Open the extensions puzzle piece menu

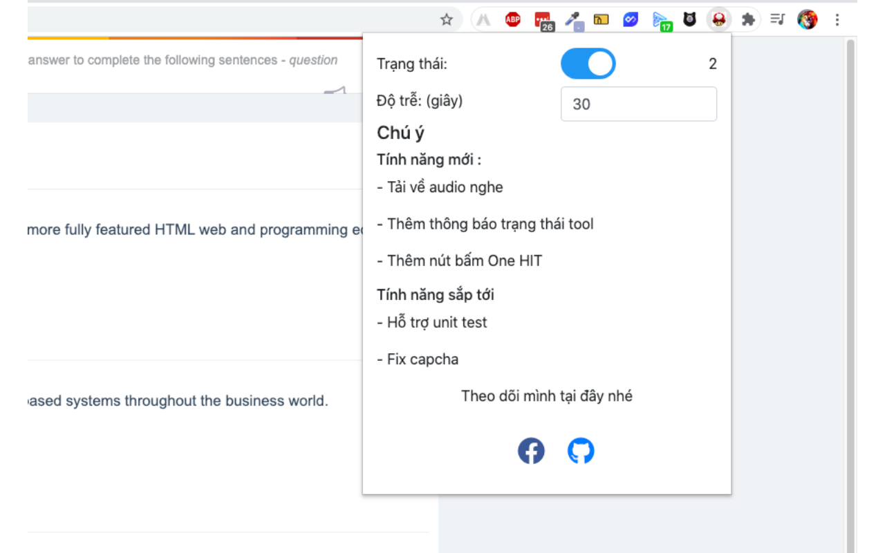[x=748, y=19]
